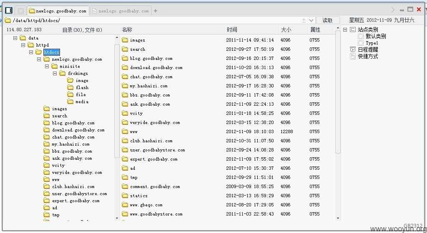Toggle the sidebar panel icon at top left
The image size is (427, 233).
[9, 10]
